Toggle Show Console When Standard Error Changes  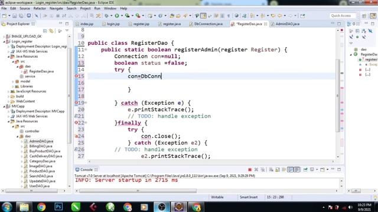296,170
